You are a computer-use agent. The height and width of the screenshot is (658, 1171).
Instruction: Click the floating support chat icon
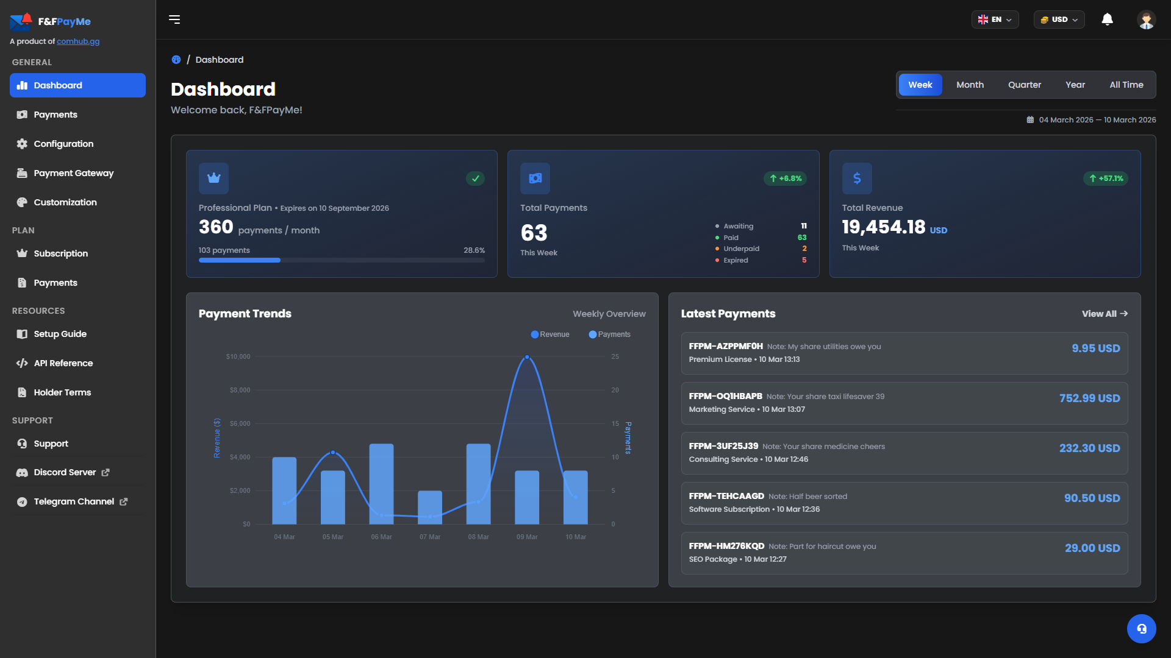click(1141, 628)
